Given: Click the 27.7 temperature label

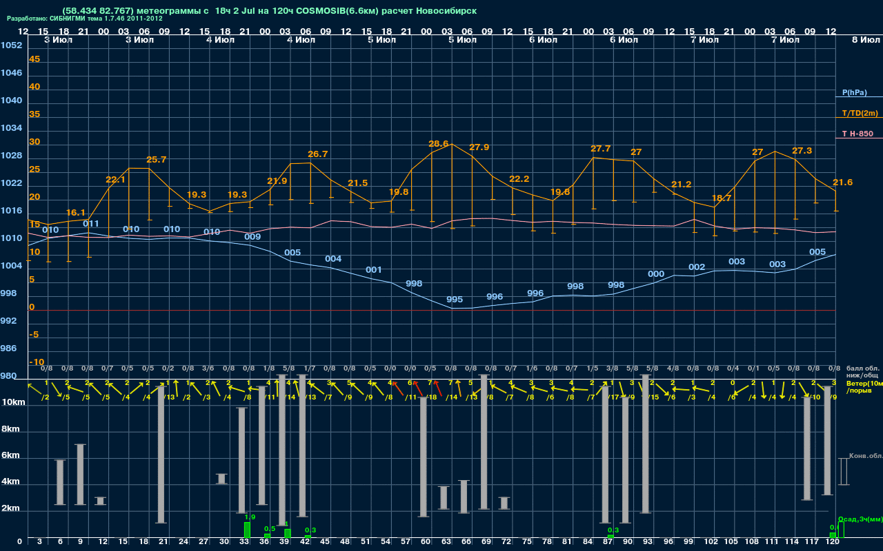Looking at the screenshot, I should [601, 149].
